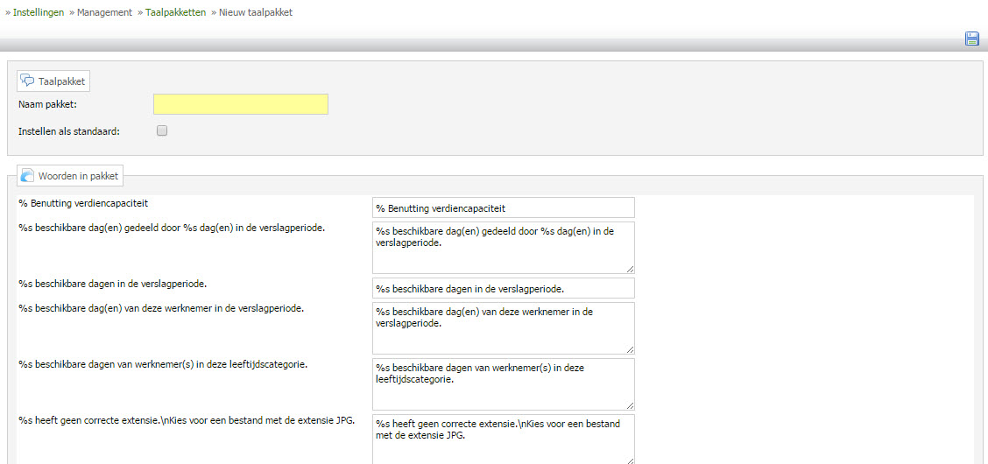
Task: Select source label '%s beschikbare dagen in de verslagperiode.'
Action: tap(113, 284)
